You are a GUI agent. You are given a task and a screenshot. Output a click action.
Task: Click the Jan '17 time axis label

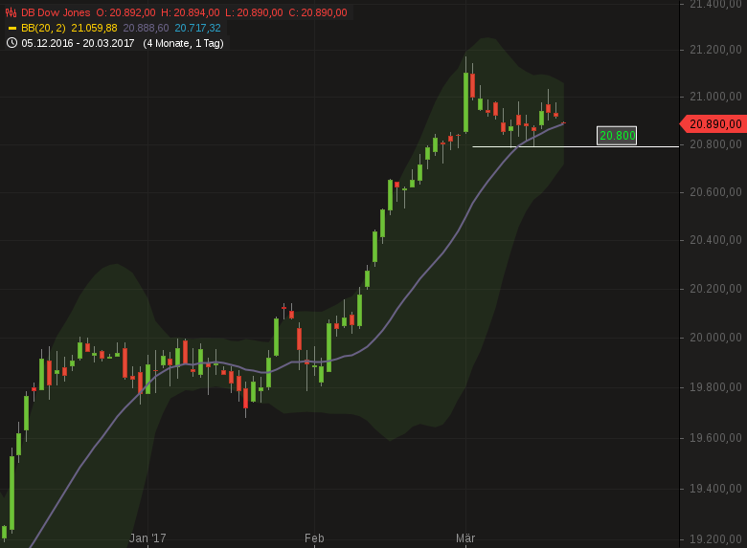click(147, 538)
